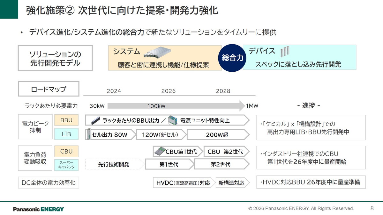Screen dimensions: 383x215
Task: Click 顧客と密に連携し機能/仕様提案 text
Action: tap(163, 65)
